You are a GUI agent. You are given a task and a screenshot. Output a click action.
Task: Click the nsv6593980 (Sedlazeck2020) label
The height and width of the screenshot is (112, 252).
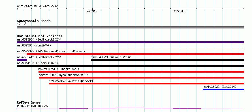click(x=39, y=39)
